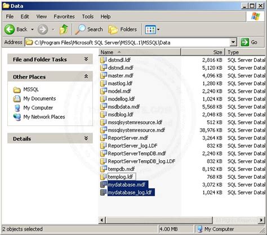Click the mydatabase.mdf file name
This screenshot has width=267, height=235.
pos(127,185)
